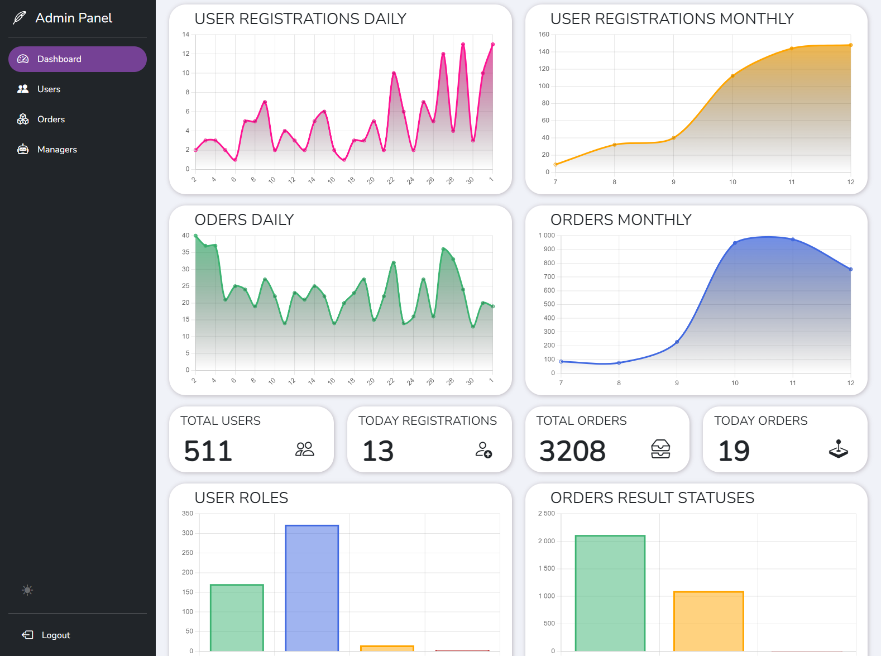This screenshot has width=881, height=656.
Task: Click the TODAY ORDERS card label
Action: pyautogui.click(x=760, y=421)
